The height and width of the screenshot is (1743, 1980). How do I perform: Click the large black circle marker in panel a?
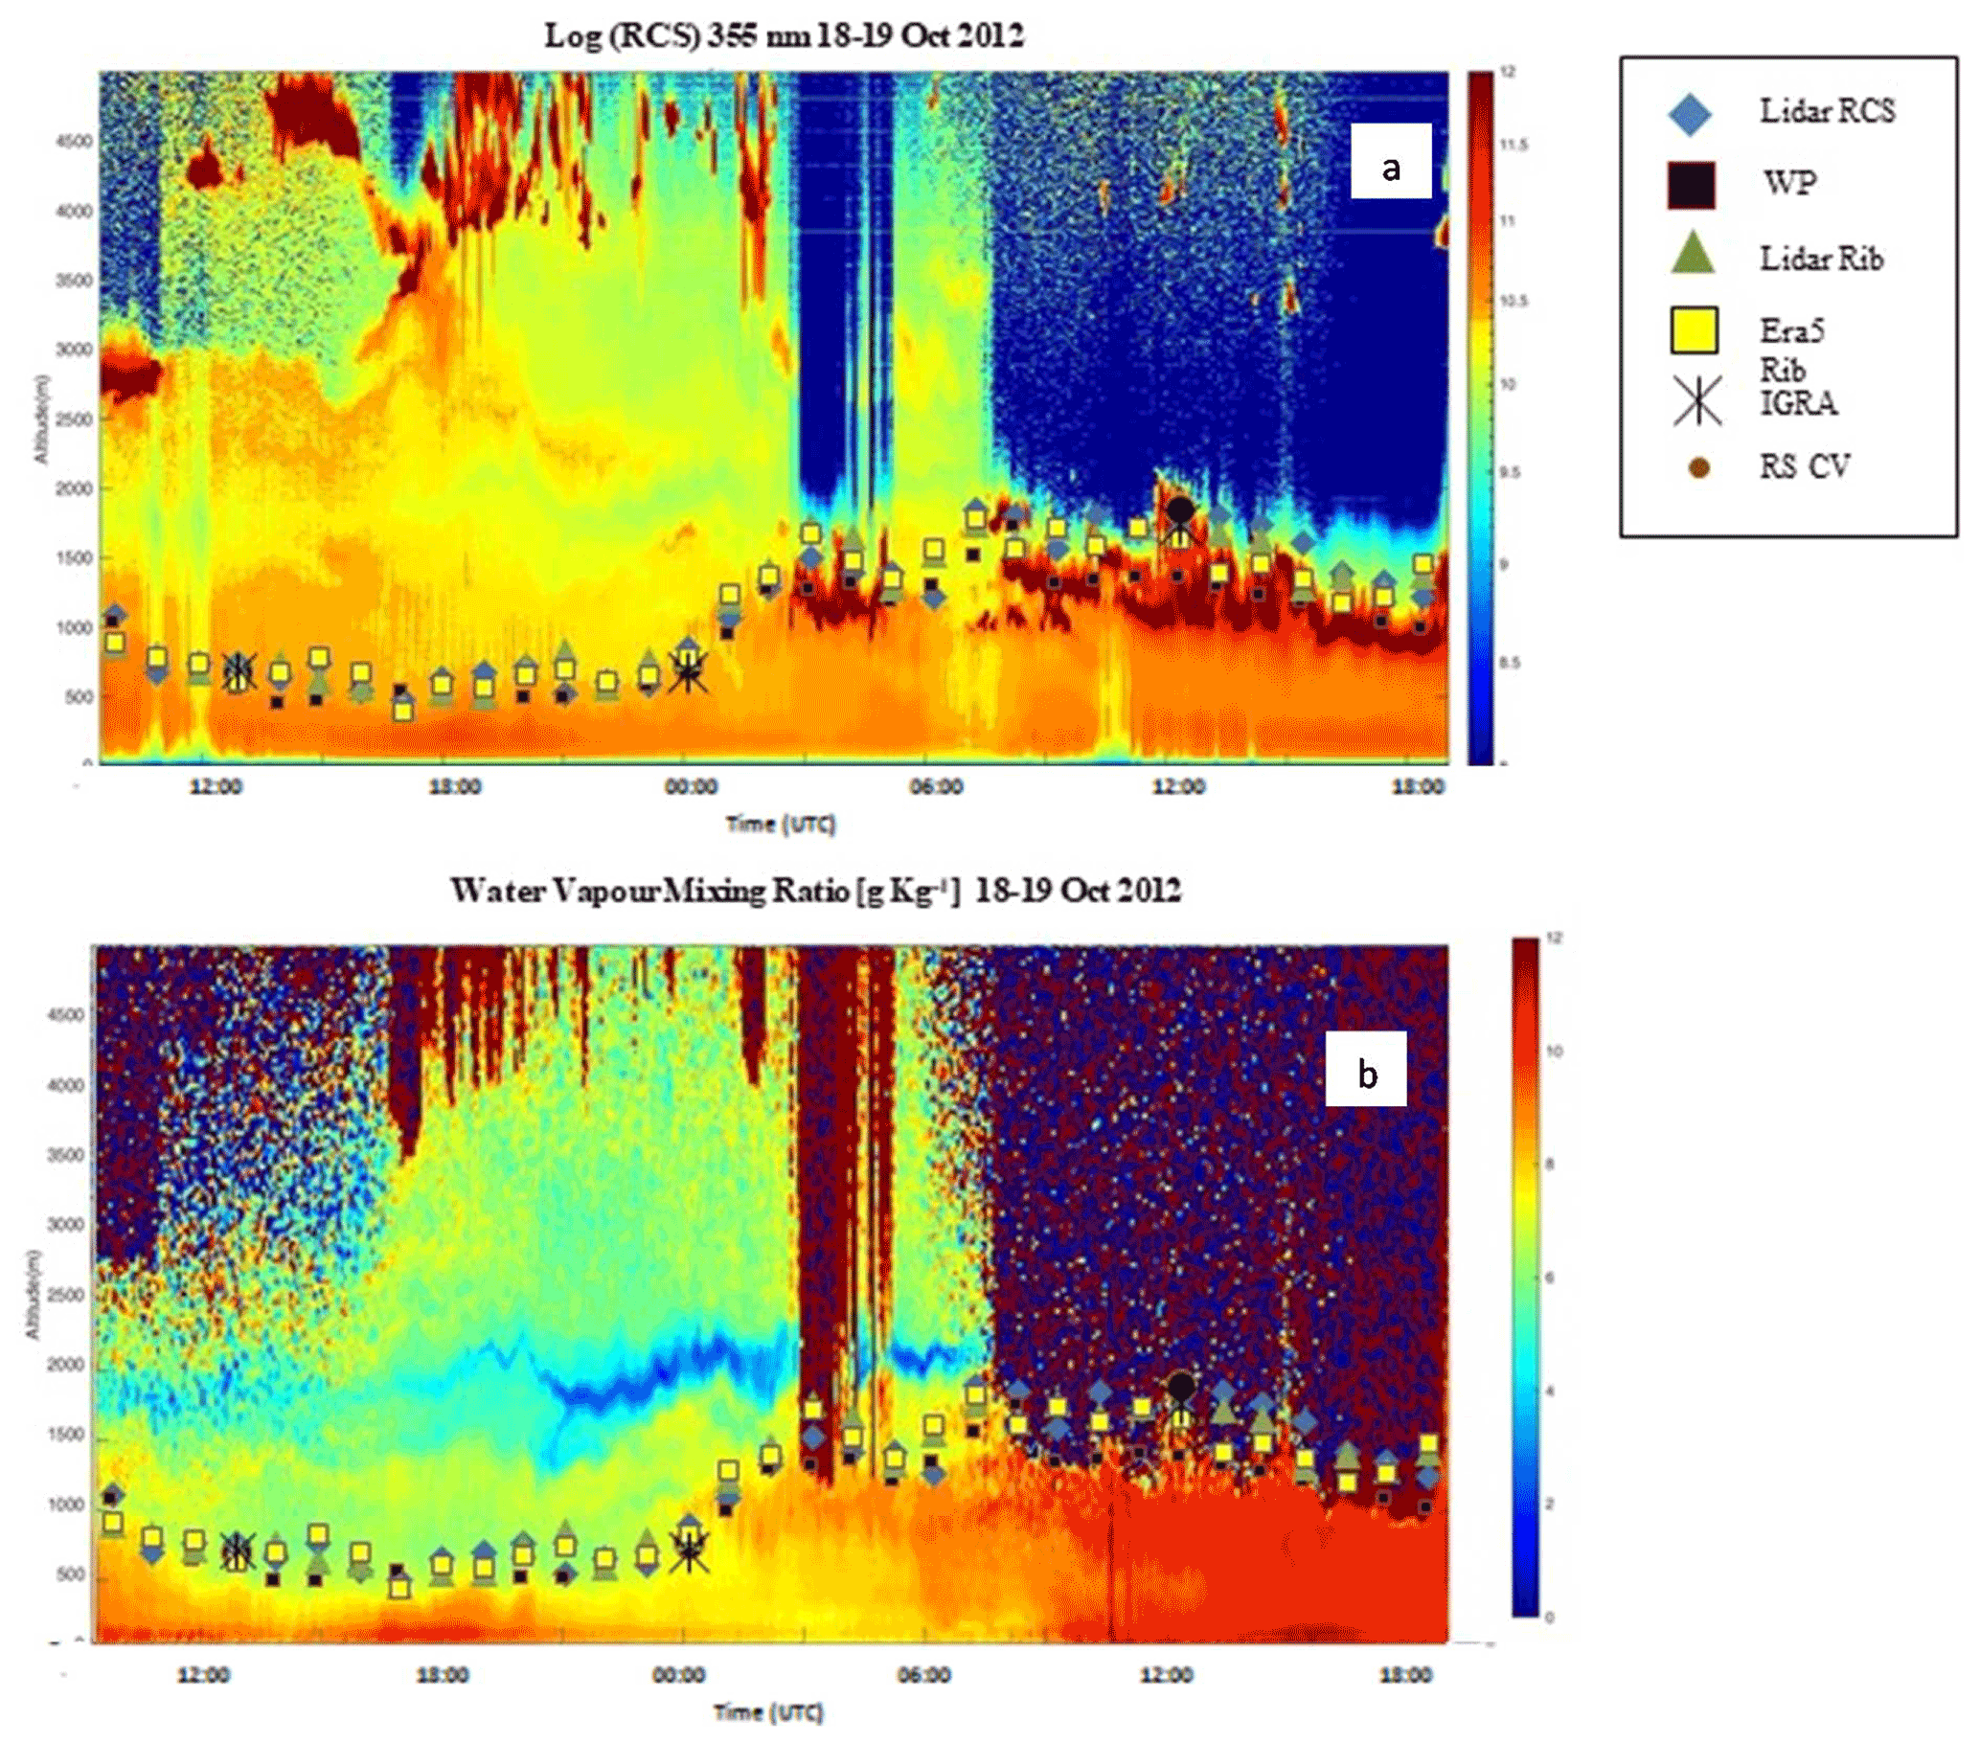pos(1180,510)
